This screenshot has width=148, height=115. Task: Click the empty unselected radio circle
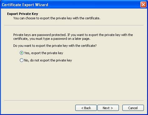pos(22,60)
